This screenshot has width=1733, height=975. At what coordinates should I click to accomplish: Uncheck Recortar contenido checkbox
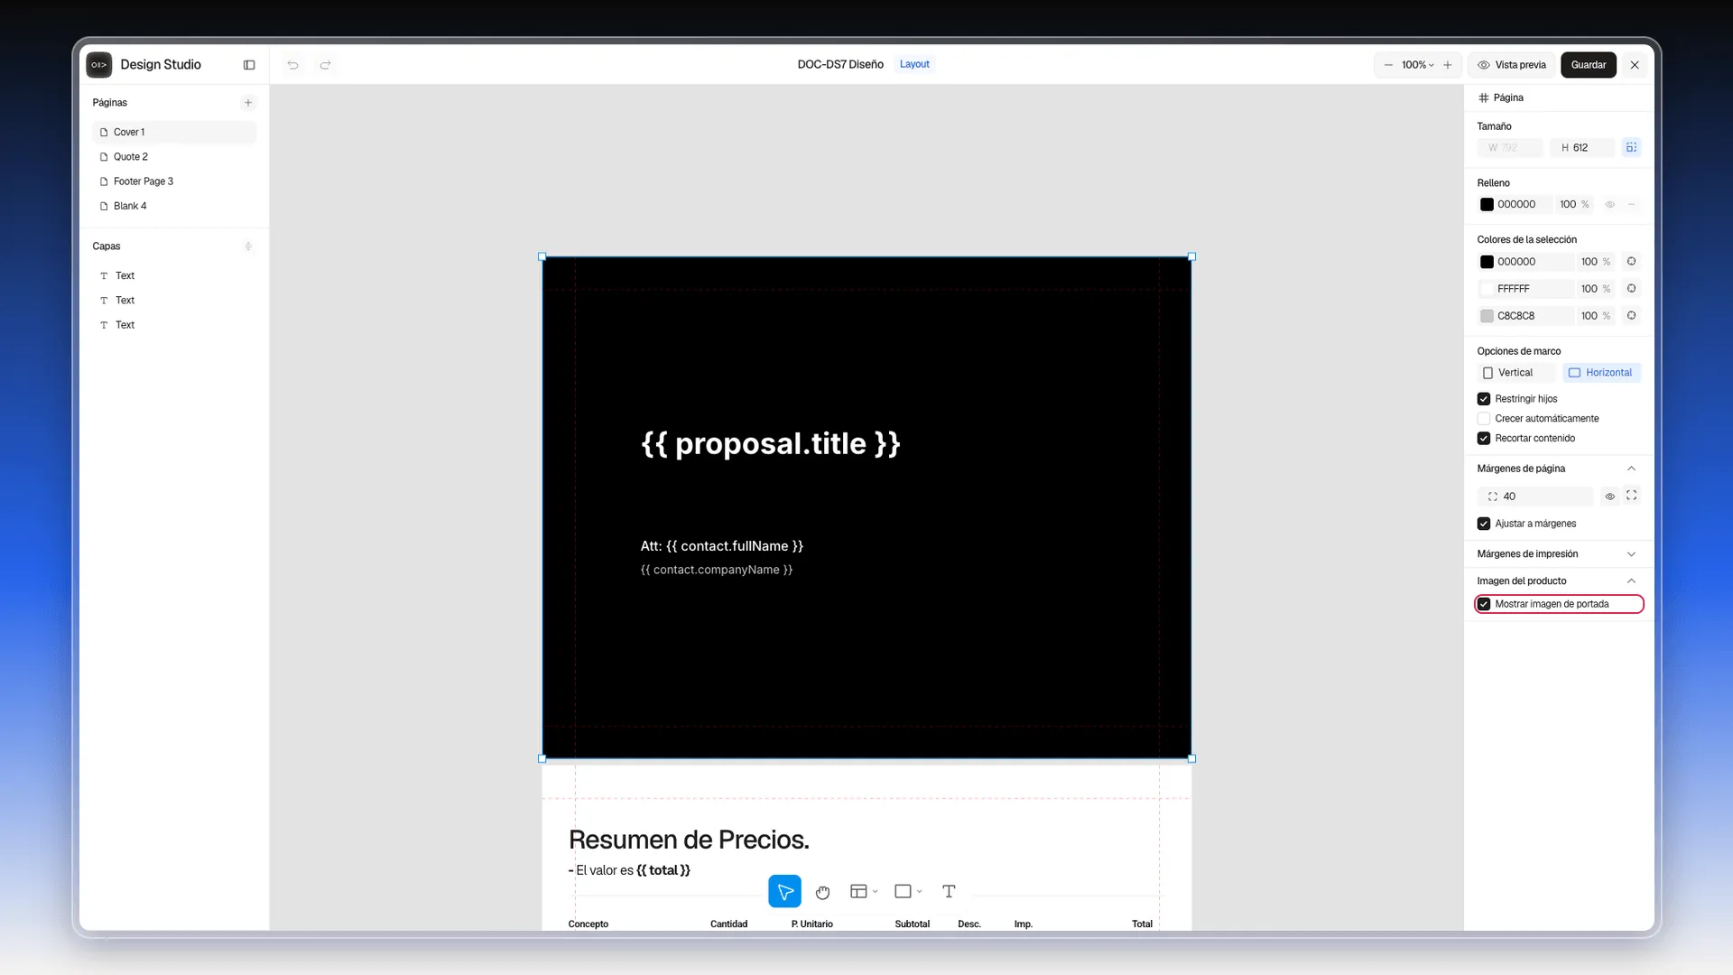[x=1483, y=439]
